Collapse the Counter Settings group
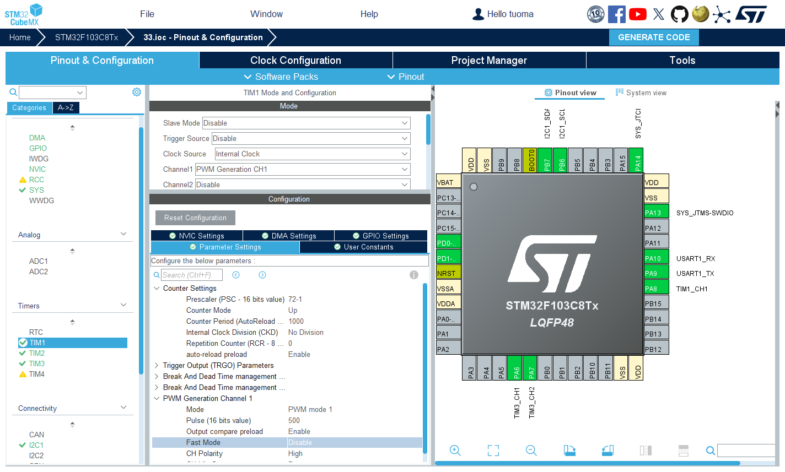 [157, 288]
